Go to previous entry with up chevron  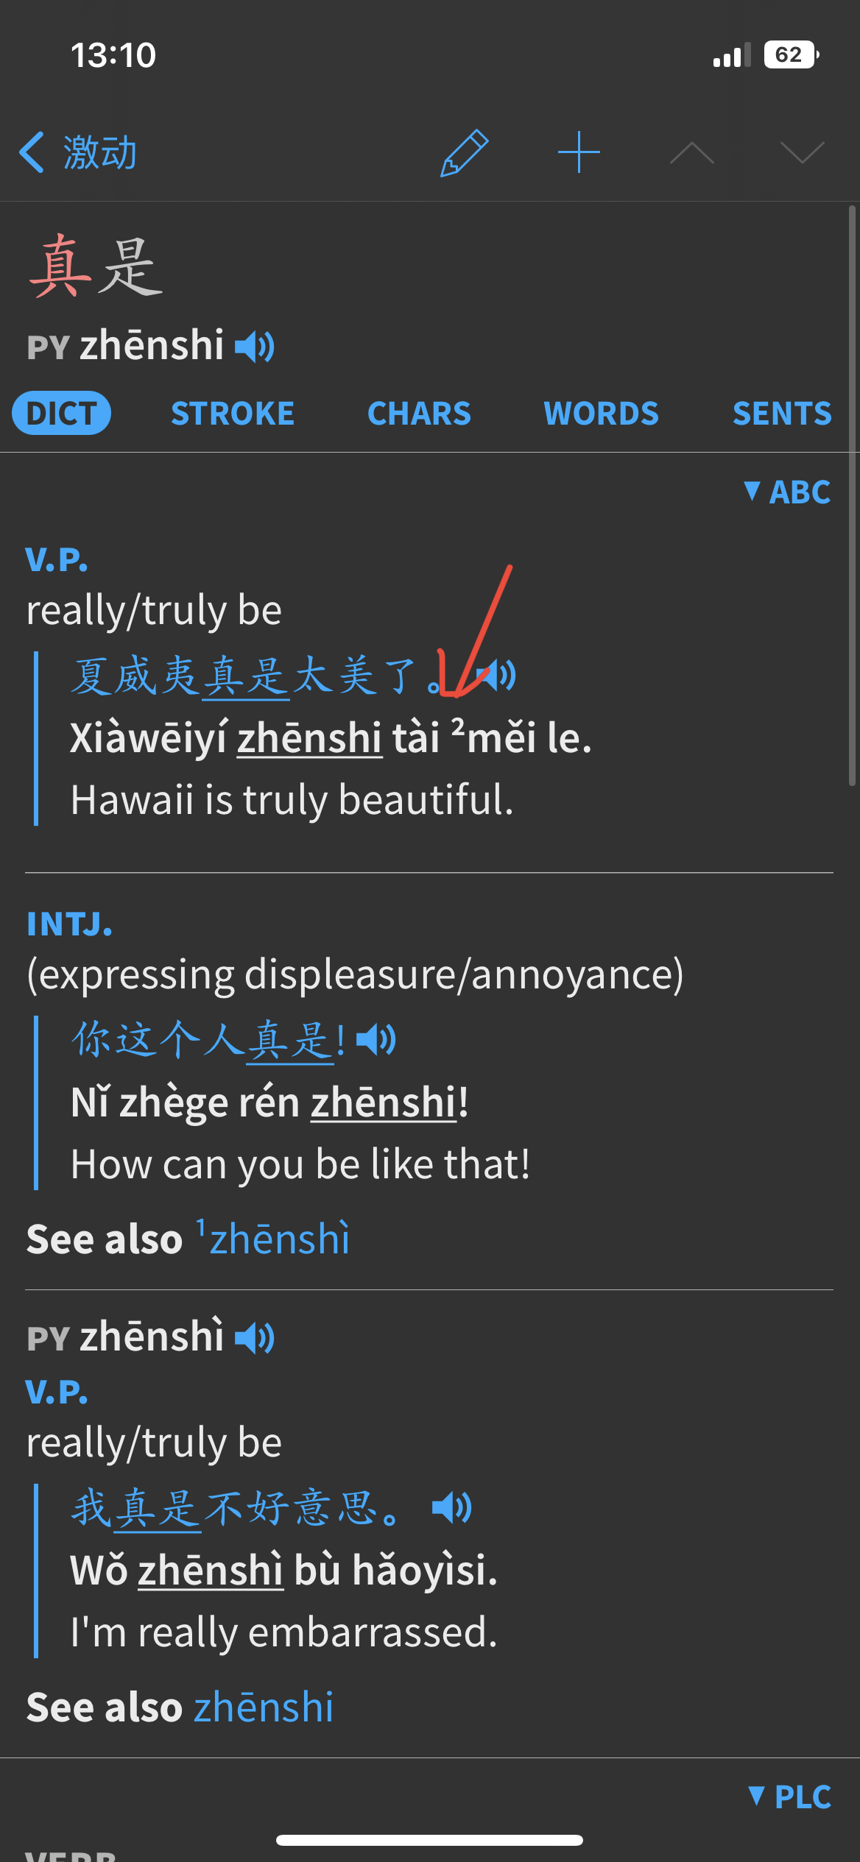point(691,153)
